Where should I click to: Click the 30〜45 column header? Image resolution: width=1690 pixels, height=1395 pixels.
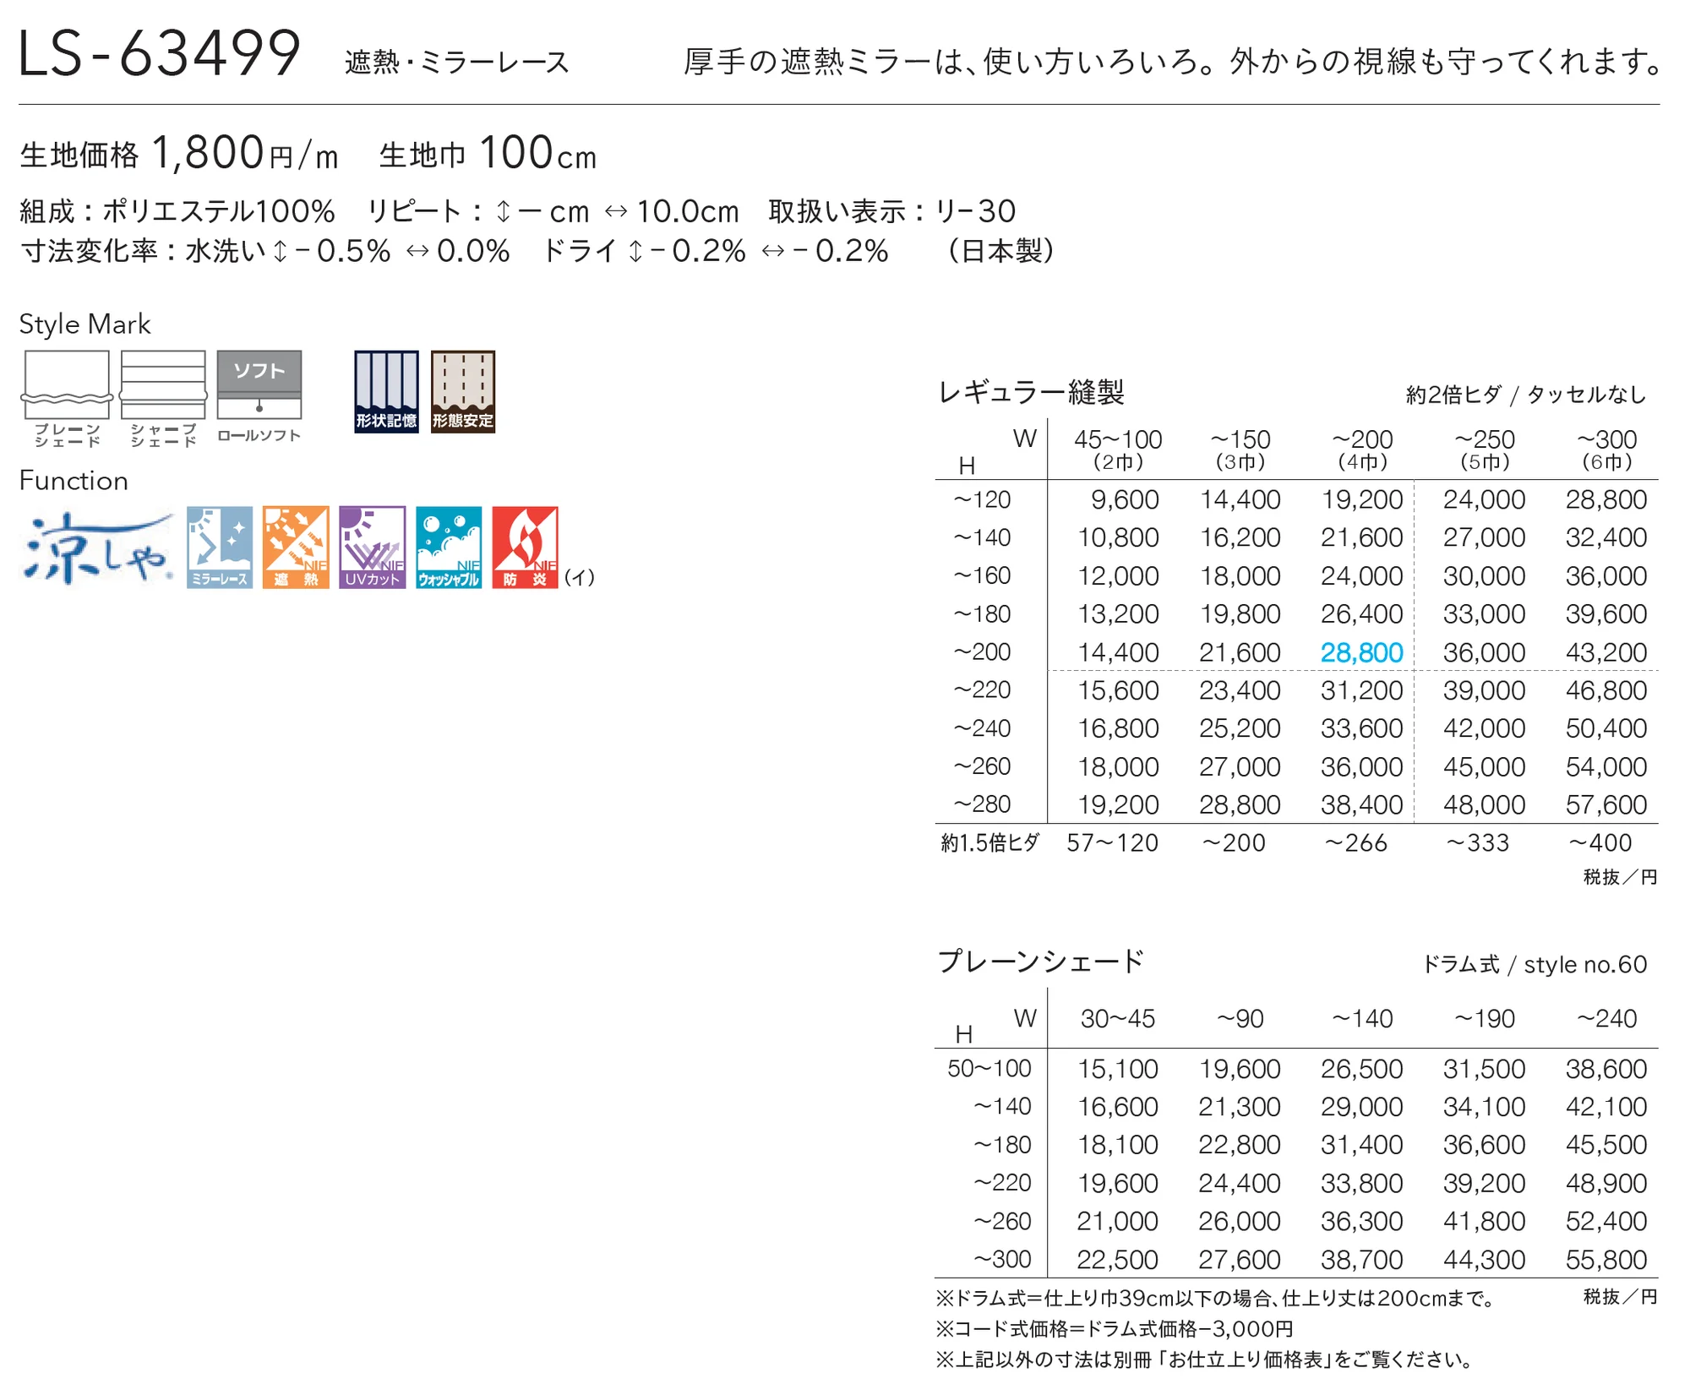point(1117,1019)
